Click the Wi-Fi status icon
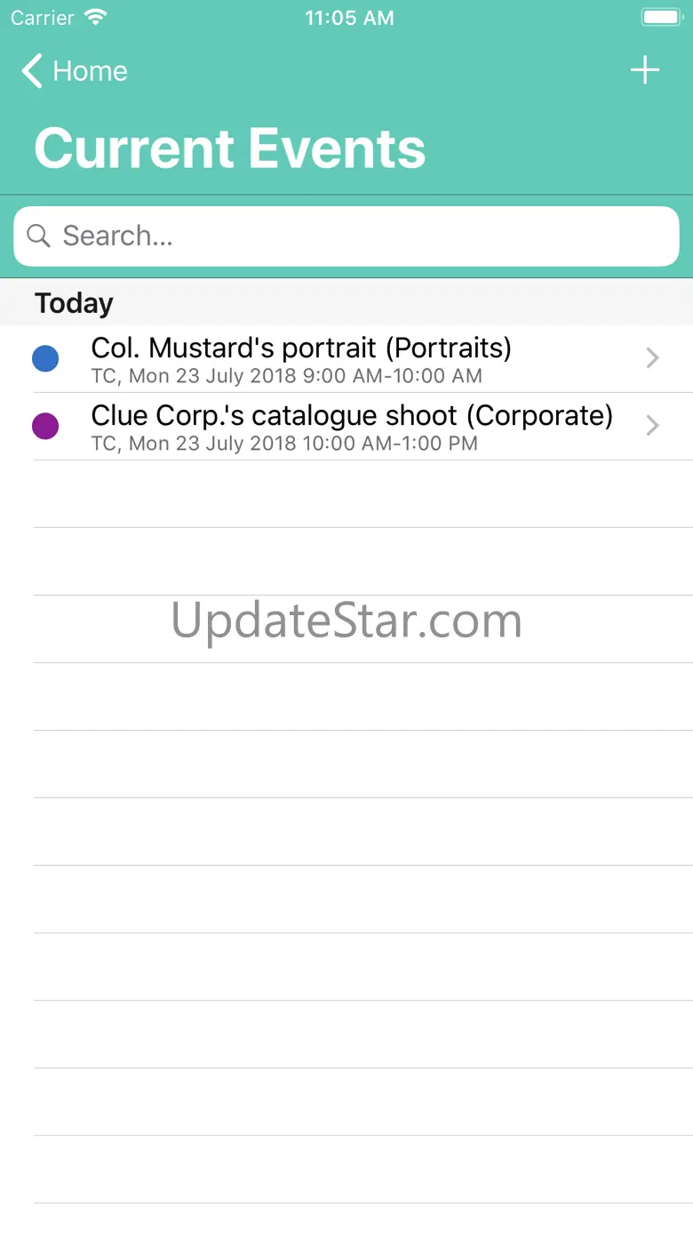 tap(95, 17)
